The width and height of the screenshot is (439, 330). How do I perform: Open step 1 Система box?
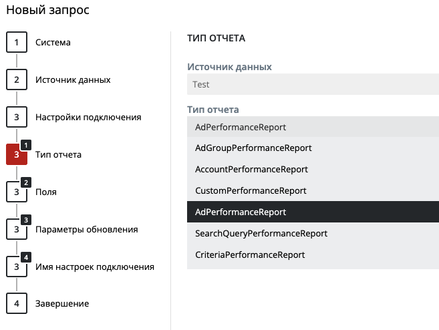[17, 42]
